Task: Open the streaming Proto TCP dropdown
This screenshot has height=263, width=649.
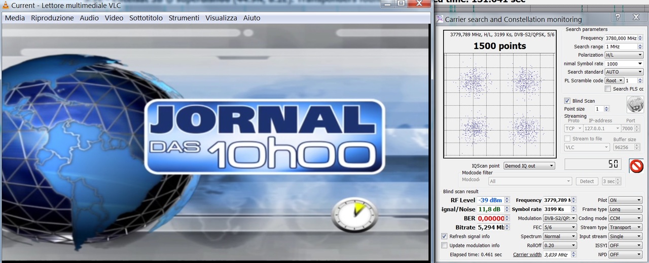Action: (572, 128)
